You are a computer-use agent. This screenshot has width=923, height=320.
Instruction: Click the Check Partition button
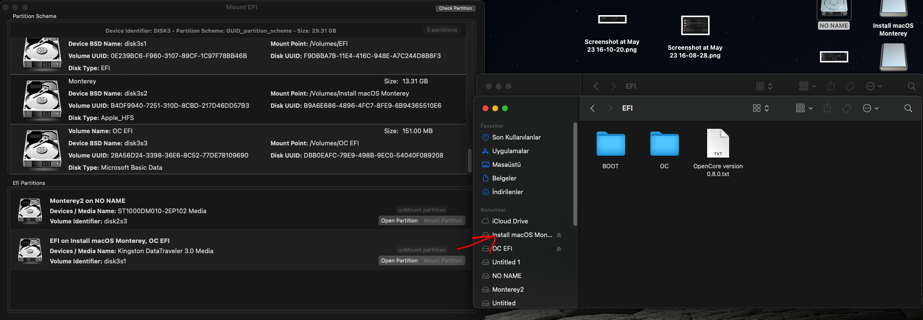(455, 8)
